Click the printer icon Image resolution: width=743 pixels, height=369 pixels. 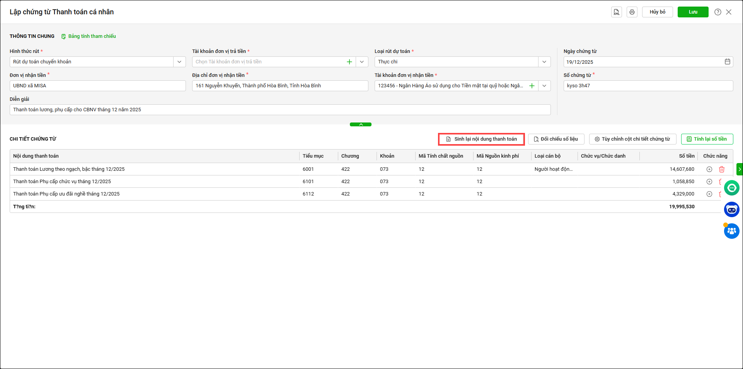click(632, 12)
